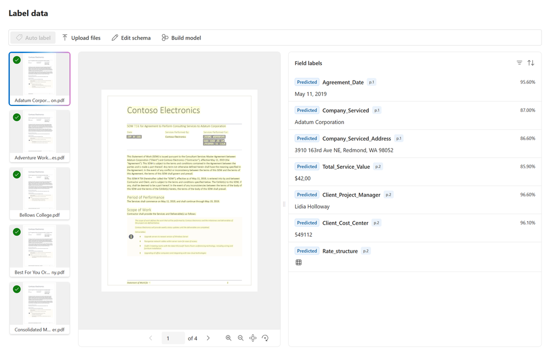Click the Contoso Electronics document heading

[163, 110]
